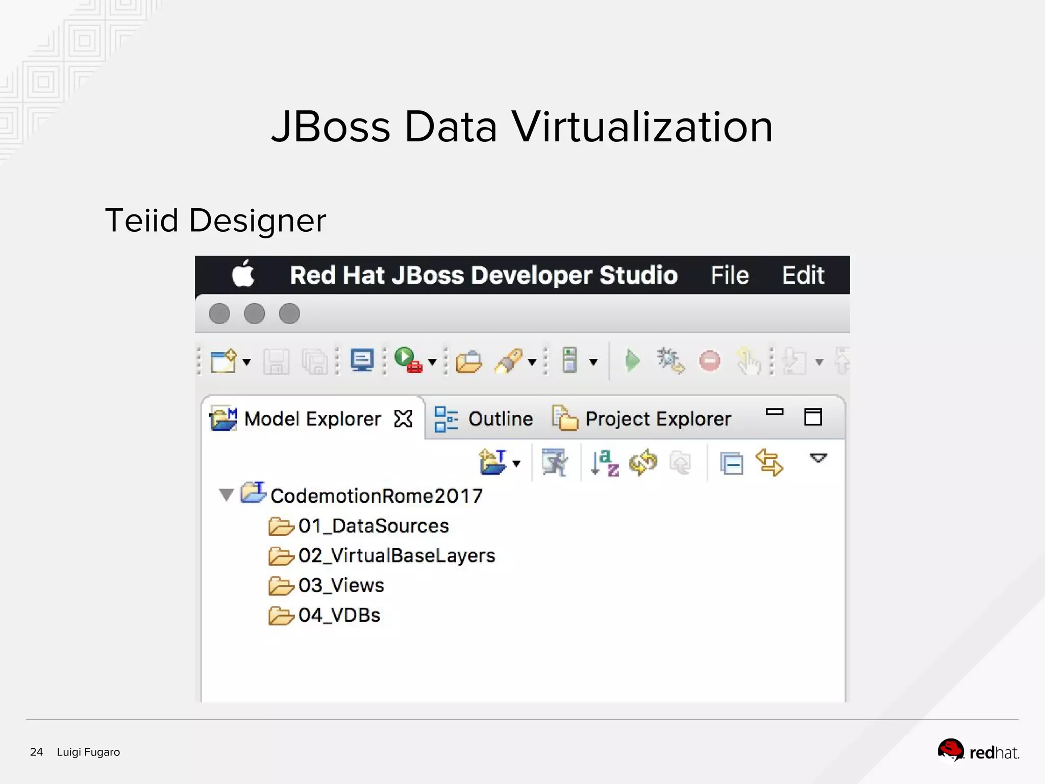The width and height of the screenshot is (1045, 784).
Task: Click the Save All icon
Action: tap(315, 361)
